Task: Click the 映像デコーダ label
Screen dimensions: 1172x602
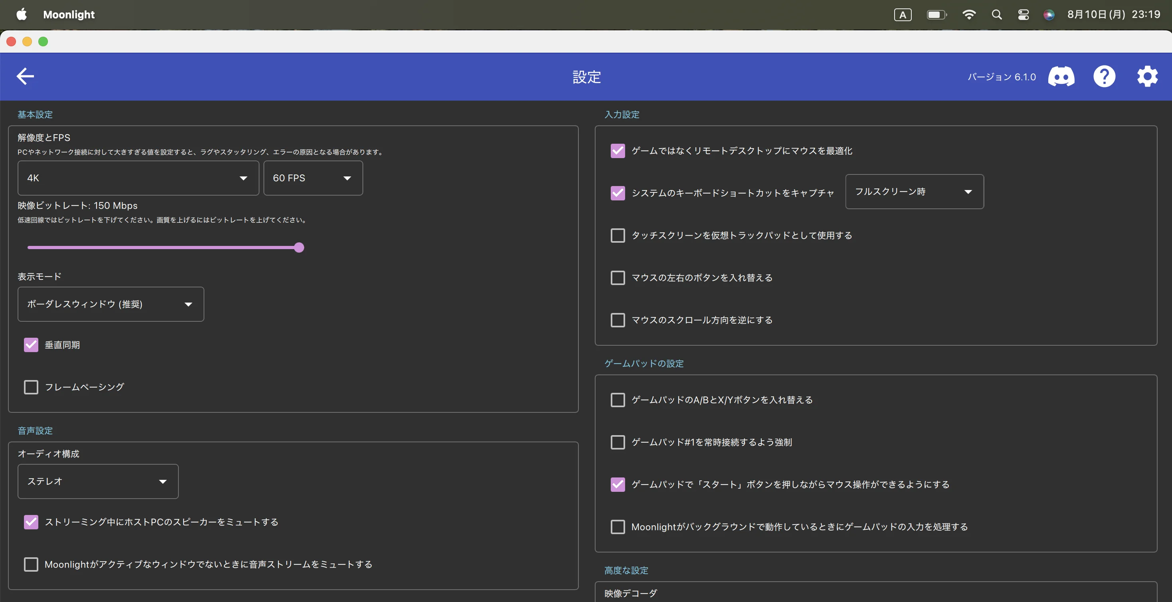Action: (x=631, y=593)
